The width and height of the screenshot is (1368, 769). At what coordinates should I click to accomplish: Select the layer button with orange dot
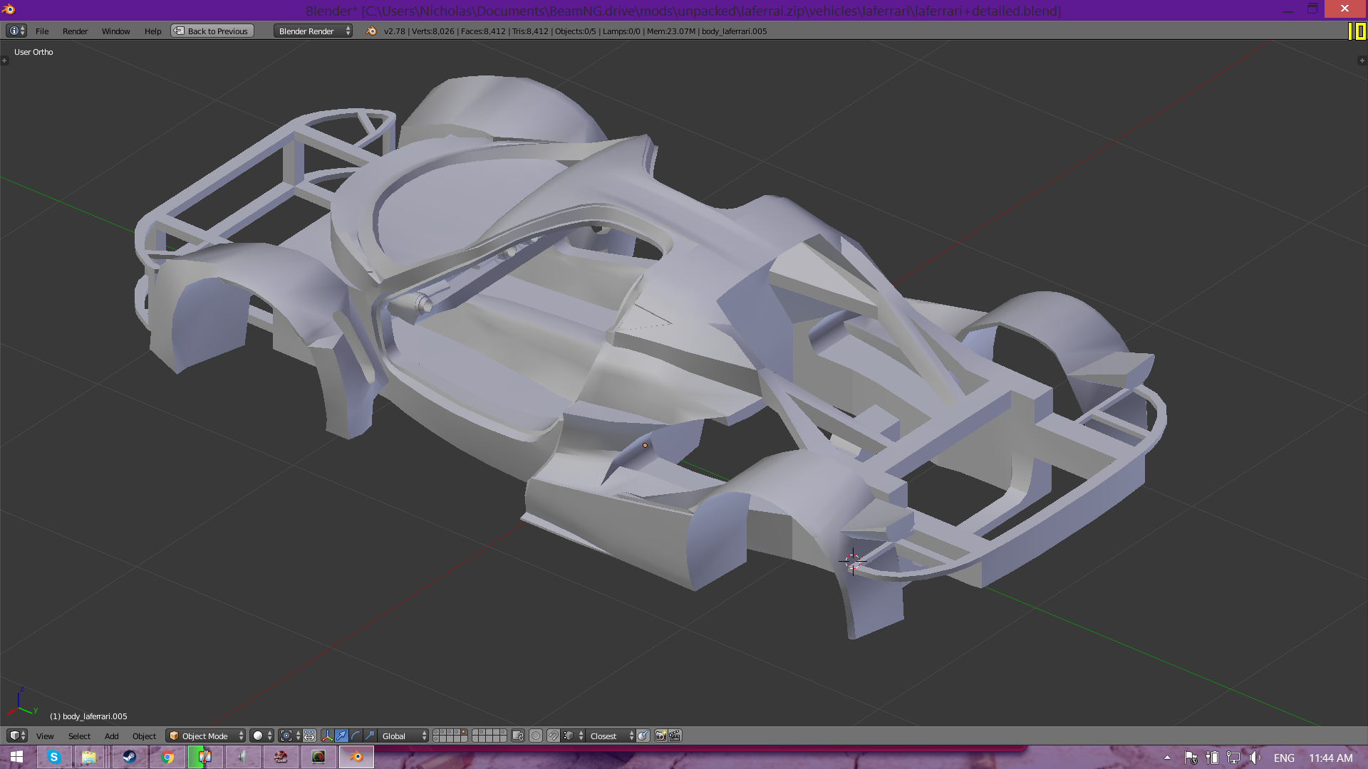(x=464, y=733)
